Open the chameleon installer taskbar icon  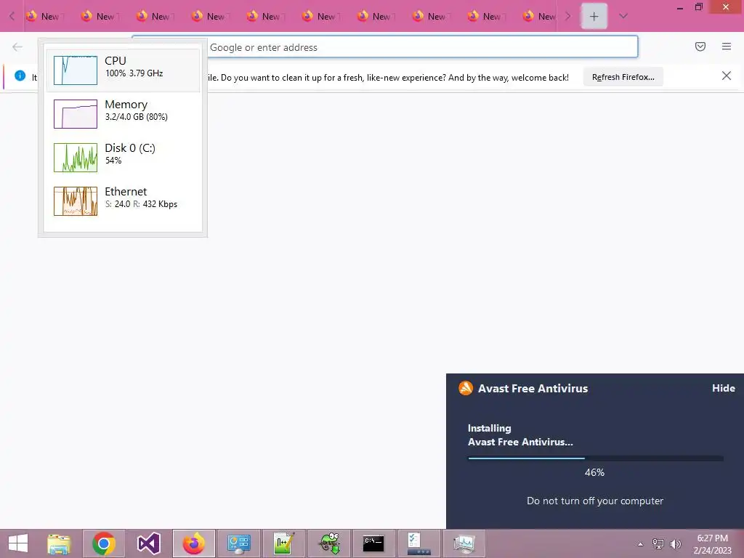pyautogui.click(x=329, y=543)
